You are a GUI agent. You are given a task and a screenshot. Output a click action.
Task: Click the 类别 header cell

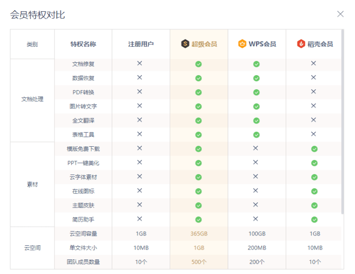coord(32,44)
